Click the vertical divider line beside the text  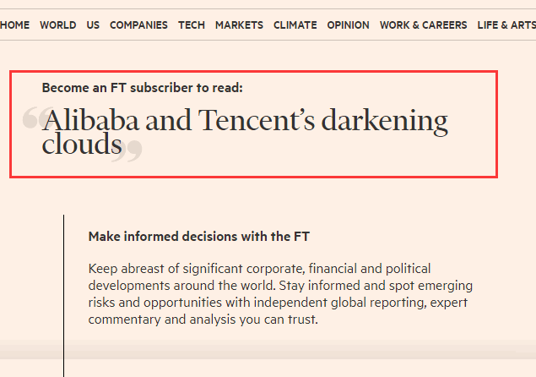click(63, 296)
